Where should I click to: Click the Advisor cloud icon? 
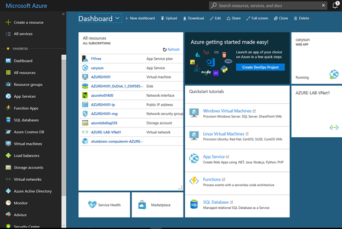tap(8, 215)
